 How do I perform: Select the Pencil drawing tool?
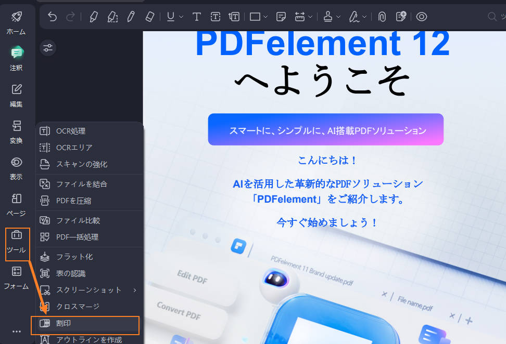point(131,16)
